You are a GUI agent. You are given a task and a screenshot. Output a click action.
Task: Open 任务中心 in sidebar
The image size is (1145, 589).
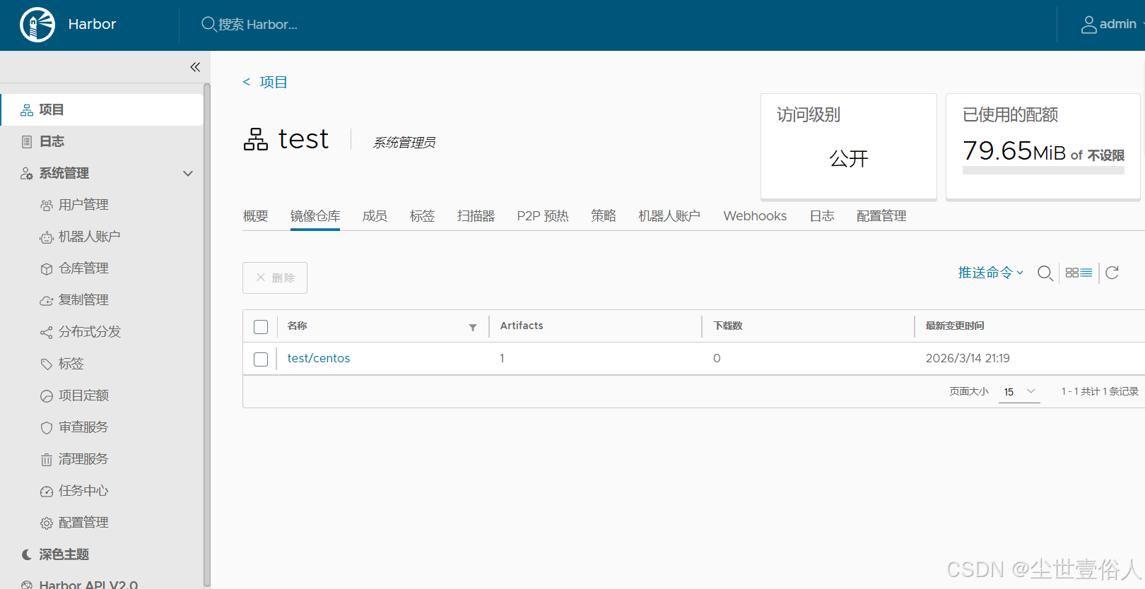point(83,491)
